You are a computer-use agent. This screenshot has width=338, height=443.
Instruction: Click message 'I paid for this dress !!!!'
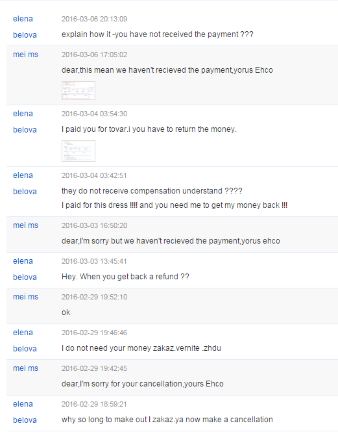pyautogui.click(x=175, y=205)
